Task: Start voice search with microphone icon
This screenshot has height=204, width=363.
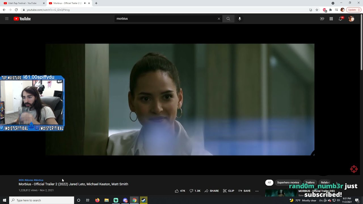Action: coord(240,19)
